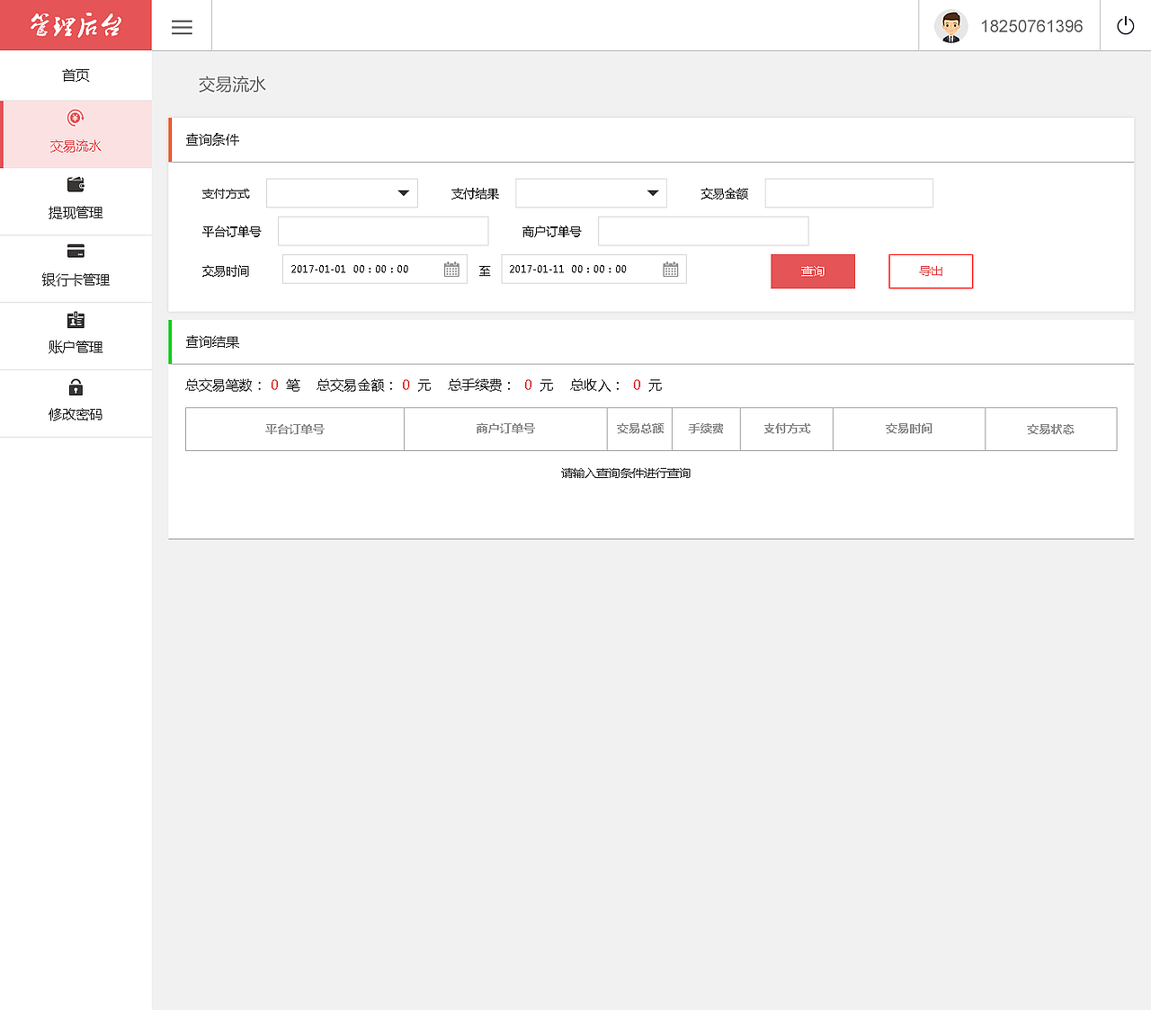The height and width of the screenshot is (1010, 1151).
Task: Click the 交易流水 page title
Action: point(232,84)
